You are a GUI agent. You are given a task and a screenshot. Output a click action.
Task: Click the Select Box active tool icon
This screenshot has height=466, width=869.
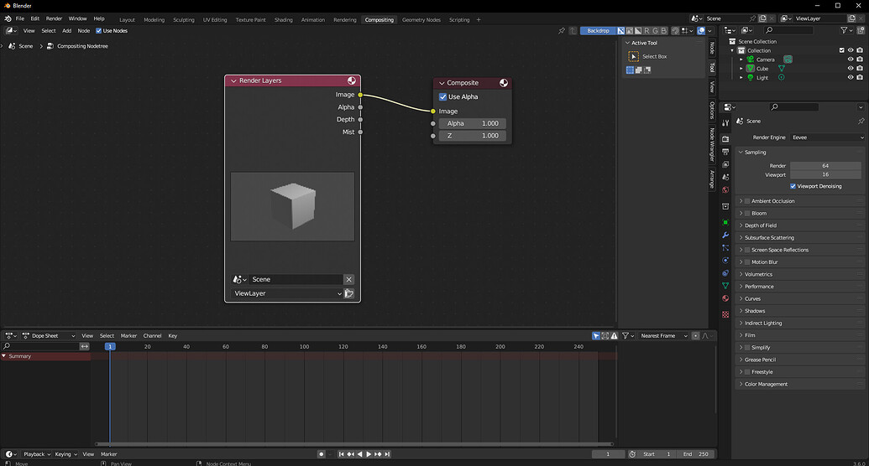point(633,56)
